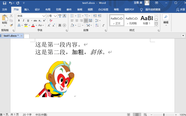Apply a numbered list
This screenshot has width=186, height=116.
coord(79,16)
